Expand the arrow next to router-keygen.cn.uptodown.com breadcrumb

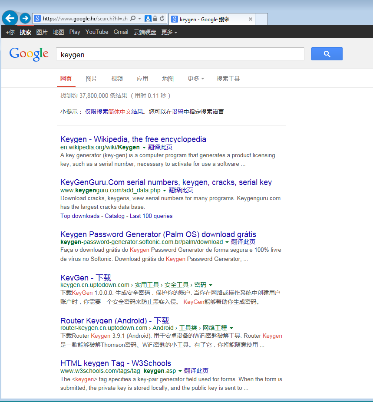point(231,328)
